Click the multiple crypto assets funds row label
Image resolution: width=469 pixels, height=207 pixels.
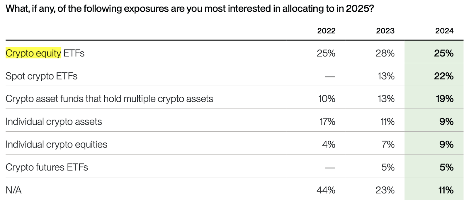(x=109, y=99)
